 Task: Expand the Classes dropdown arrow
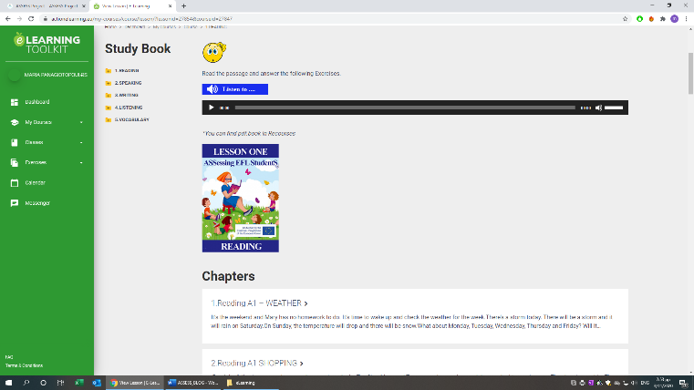point(81,142)
